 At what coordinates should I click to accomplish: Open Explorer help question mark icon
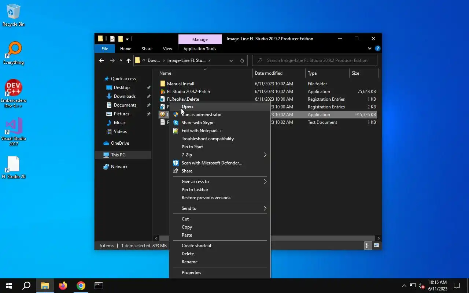[x=378, y=48]
